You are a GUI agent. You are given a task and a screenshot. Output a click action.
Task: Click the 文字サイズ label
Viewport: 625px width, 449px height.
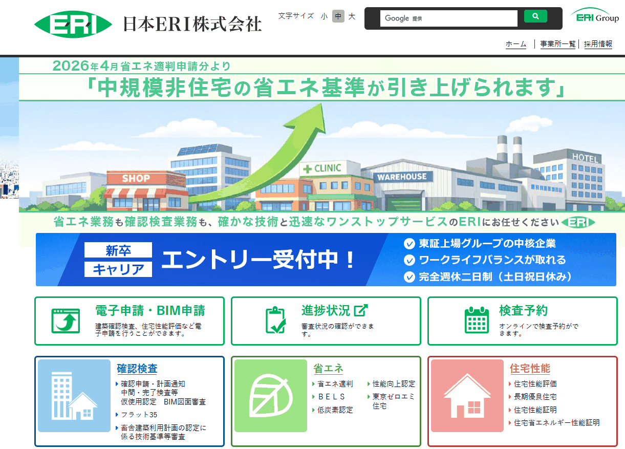pyautogui.click(x=296, y=16)
